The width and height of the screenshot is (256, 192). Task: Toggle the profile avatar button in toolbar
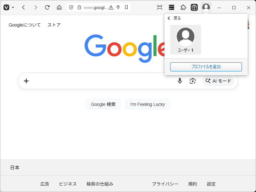click(206, 7)
